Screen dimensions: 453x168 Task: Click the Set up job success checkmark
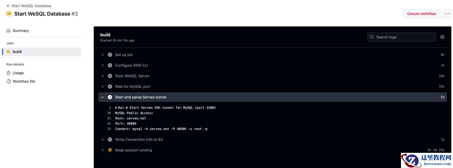pos(110,55)
